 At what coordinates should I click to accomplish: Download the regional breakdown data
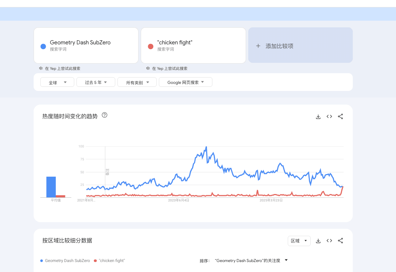click(318, 241)
